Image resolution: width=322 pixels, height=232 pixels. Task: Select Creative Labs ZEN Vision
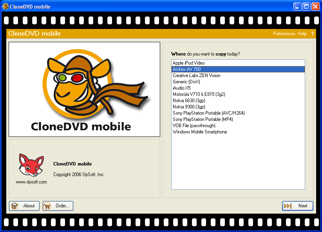coord(238,76)
